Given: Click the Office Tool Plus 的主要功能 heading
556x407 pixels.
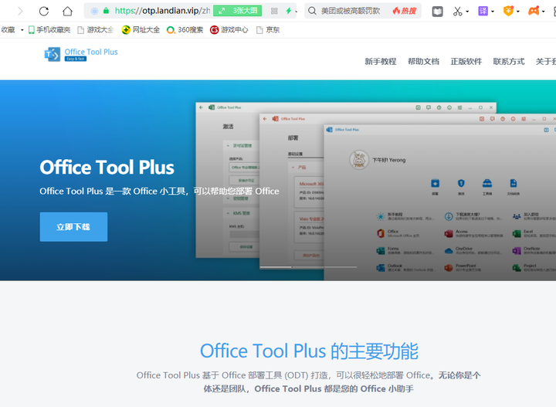Looking at the screenshot, I should (309, 351).
